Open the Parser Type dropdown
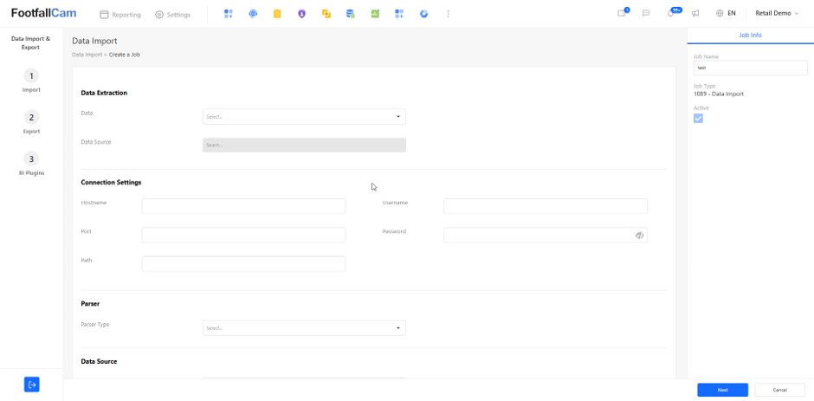Viewport: 814px width, 401px height. coord(304,327)
